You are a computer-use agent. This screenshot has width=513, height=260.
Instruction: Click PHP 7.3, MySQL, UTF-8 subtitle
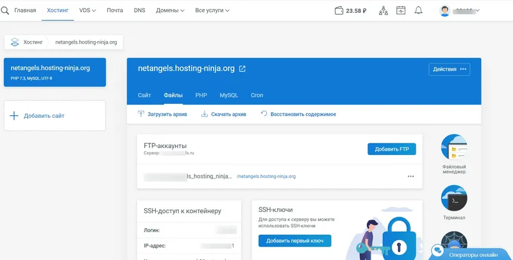(x=31, y=78)
